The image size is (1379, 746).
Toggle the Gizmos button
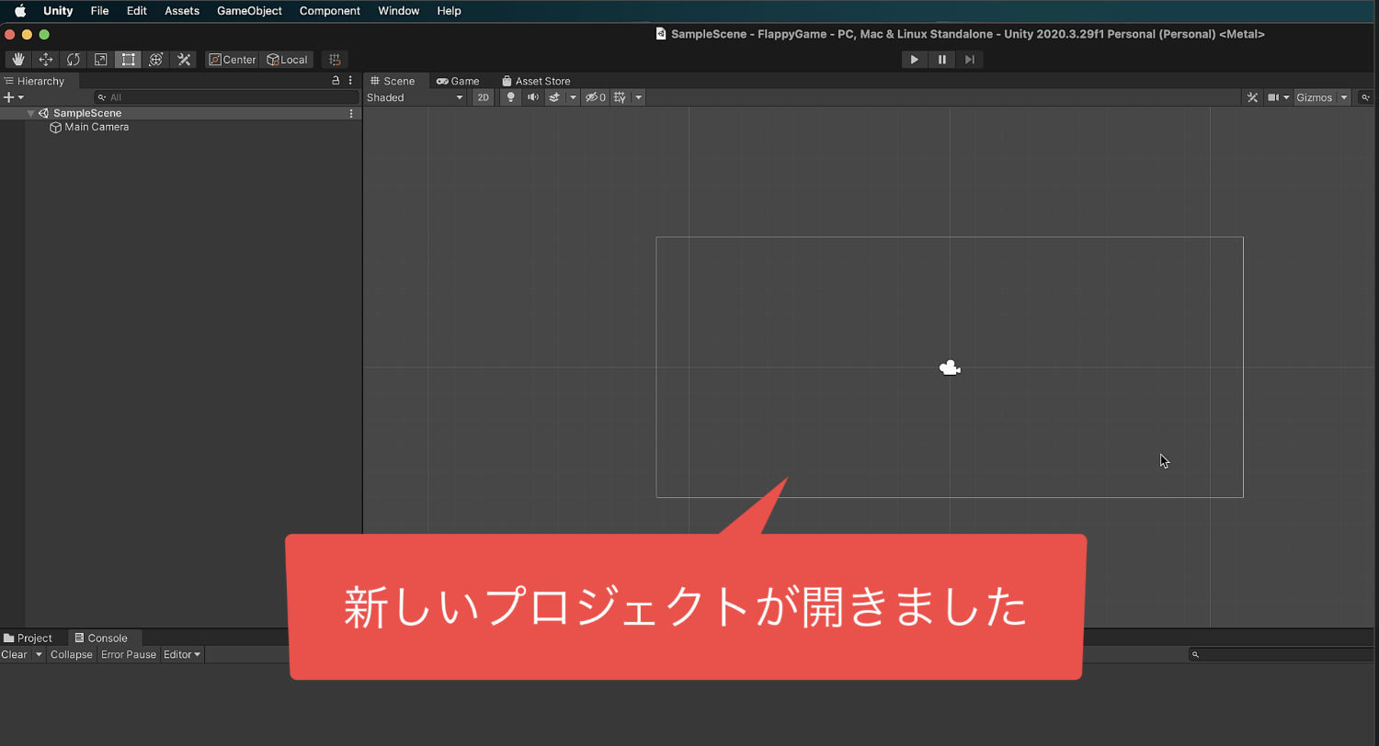click(1315, 97)
